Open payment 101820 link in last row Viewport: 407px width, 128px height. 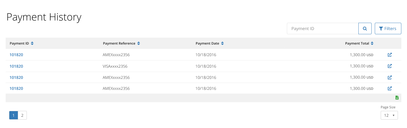tap(16, 88)
